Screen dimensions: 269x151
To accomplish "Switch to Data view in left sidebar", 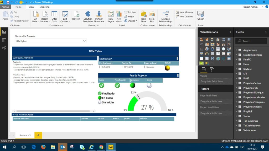I will [x=4, y=40].
